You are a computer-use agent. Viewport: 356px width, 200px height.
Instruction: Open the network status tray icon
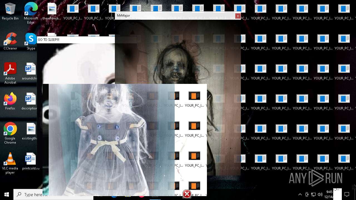(313, 194)
